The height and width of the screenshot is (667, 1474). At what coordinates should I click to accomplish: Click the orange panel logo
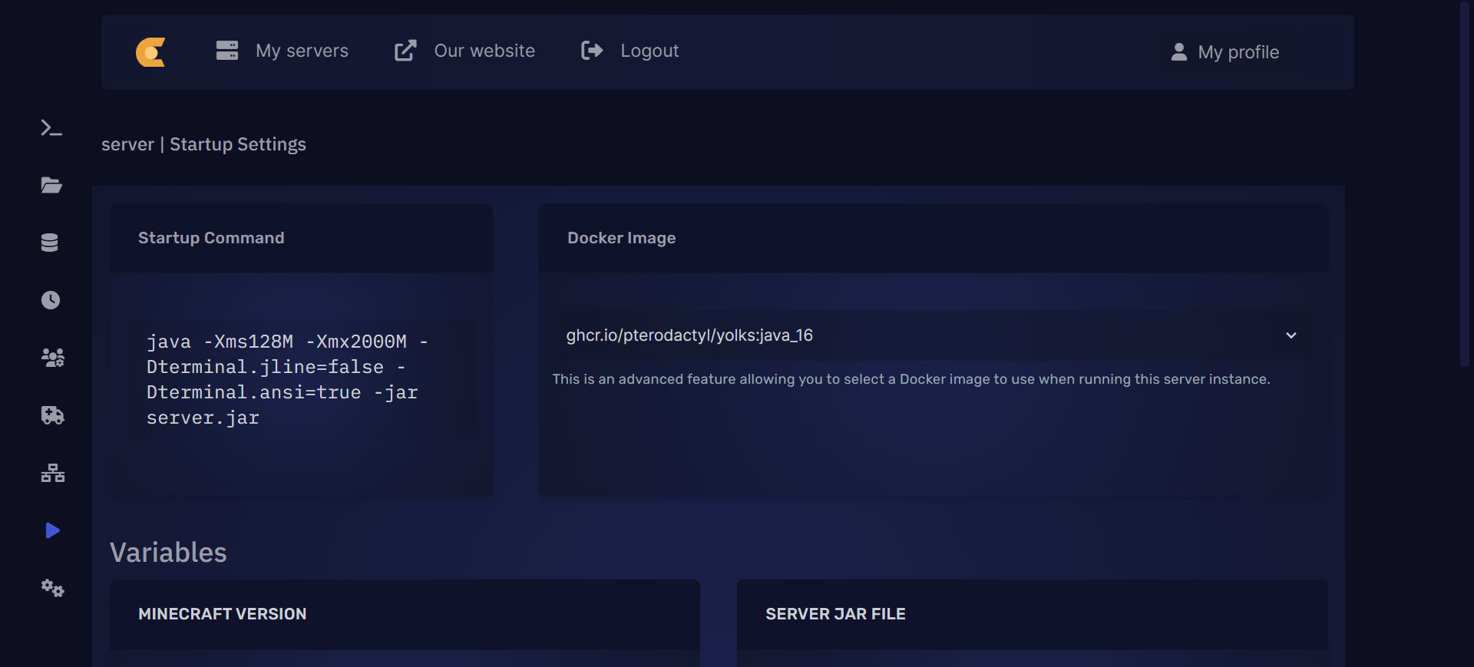[x=150, y=52]
